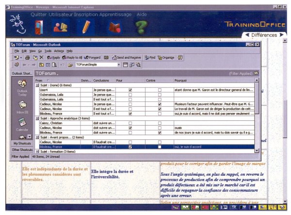The image size is (291, 215).
Task: Toggle Contre checkbox for User4 row
Action: point(160,90)
